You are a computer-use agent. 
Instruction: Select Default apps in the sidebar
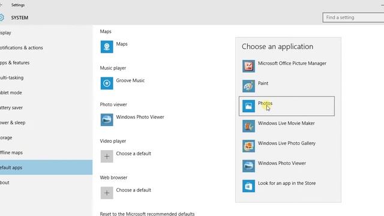pyautogui.click(x=46, y=167)
